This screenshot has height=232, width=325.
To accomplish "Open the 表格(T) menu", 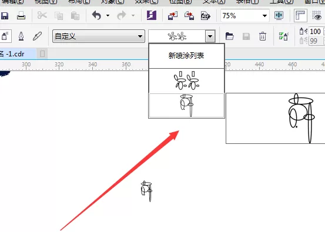I will tap(247, 2).
